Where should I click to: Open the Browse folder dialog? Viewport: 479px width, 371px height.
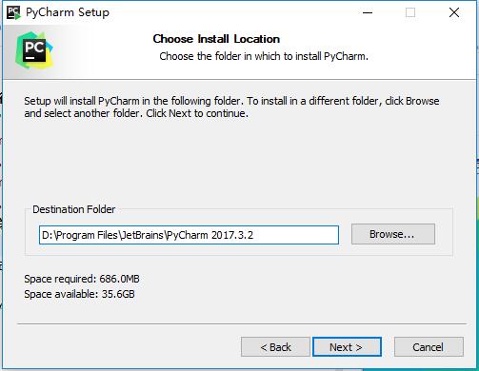(x=393, y=234)
